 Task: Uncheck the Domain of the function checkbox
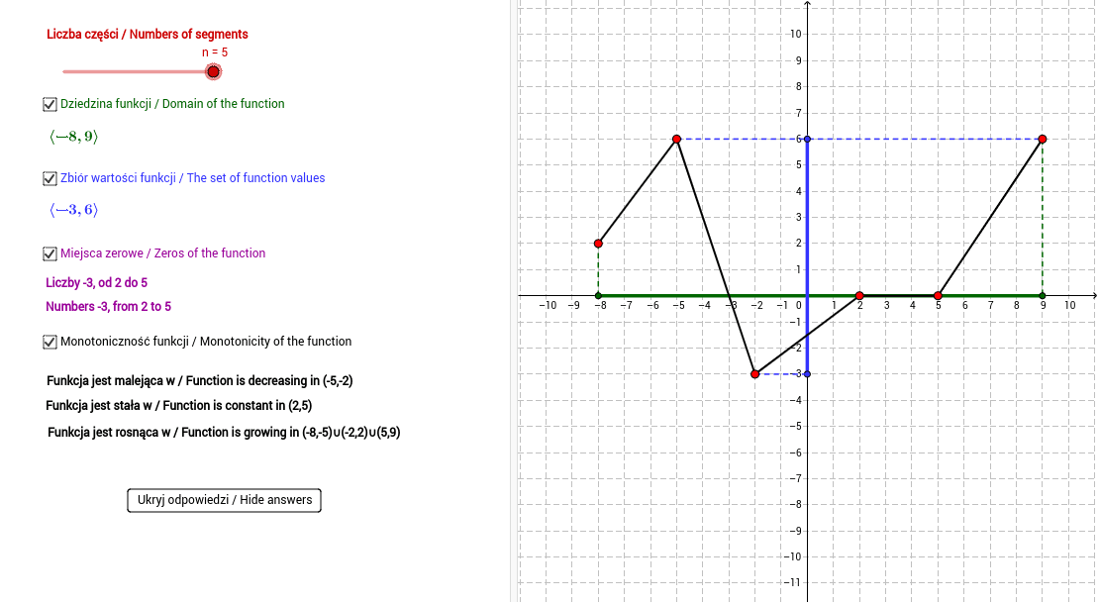point(50,104)
